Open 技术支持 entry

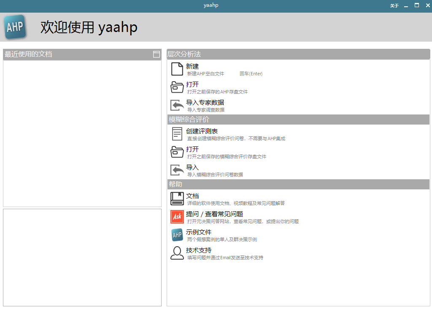coord(198,250)
